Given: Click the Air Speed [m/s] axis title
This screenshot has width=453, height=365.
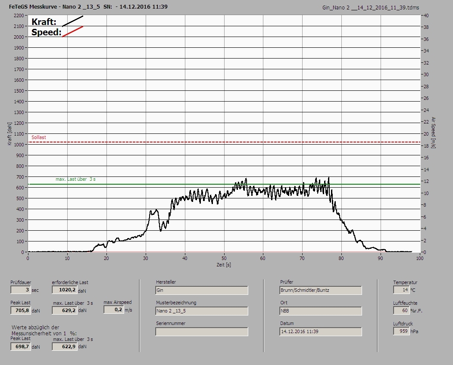Looking at the screenshot, I should point(433,133).
